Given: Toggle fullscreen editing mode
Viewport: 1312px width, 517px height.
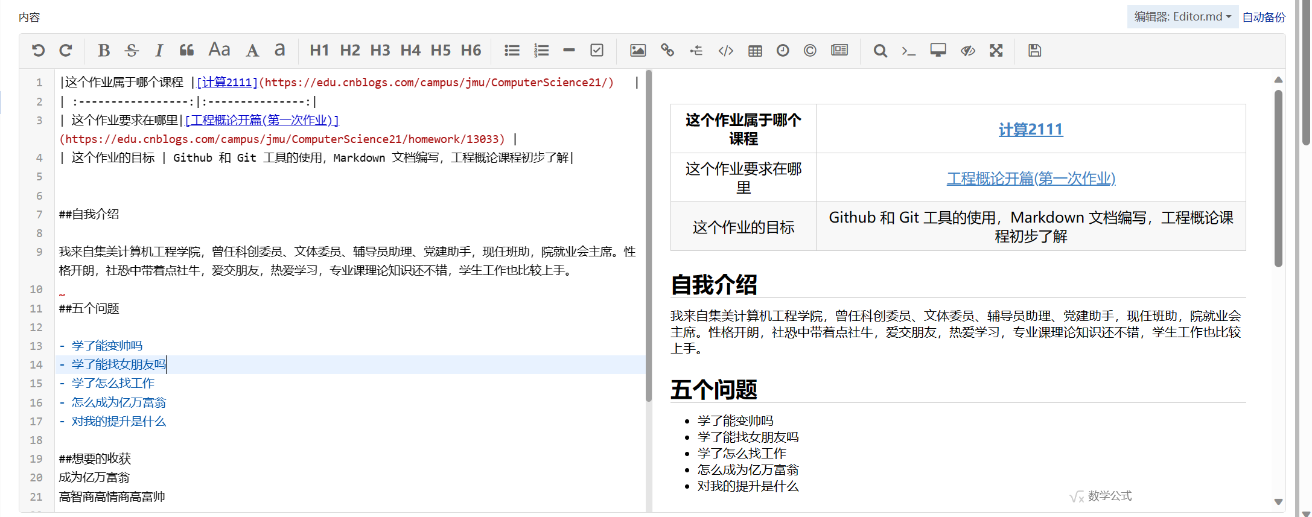Looking at the screenshot, I should tap(996, 51).
